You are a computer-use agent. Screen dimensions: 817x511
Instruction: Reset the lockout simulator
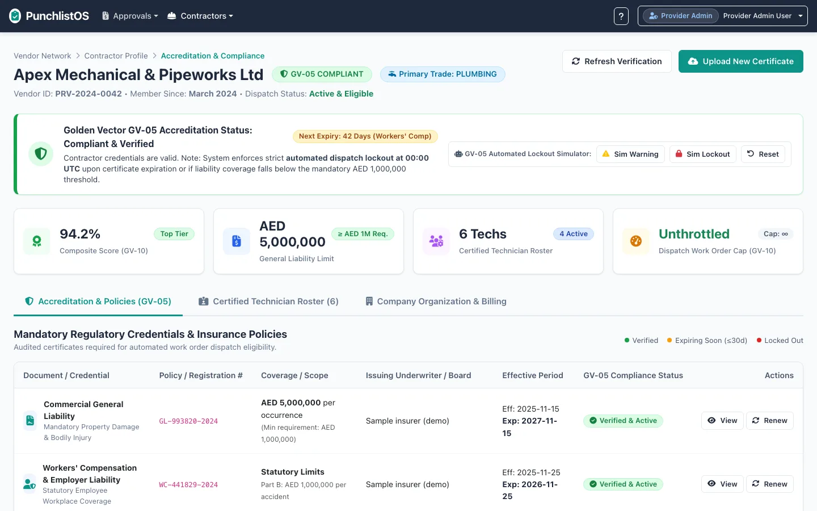click(763, 154)
